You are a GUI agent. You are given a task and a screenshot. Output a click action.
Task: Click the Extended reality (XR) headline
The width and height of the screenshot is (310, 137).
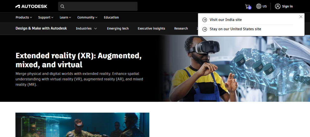coord(78,60)
